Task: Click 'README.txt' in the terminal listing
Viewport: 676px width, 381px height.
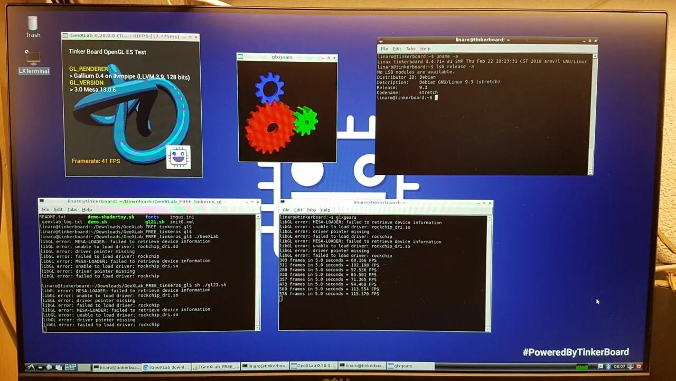Action: coord(53,217)
